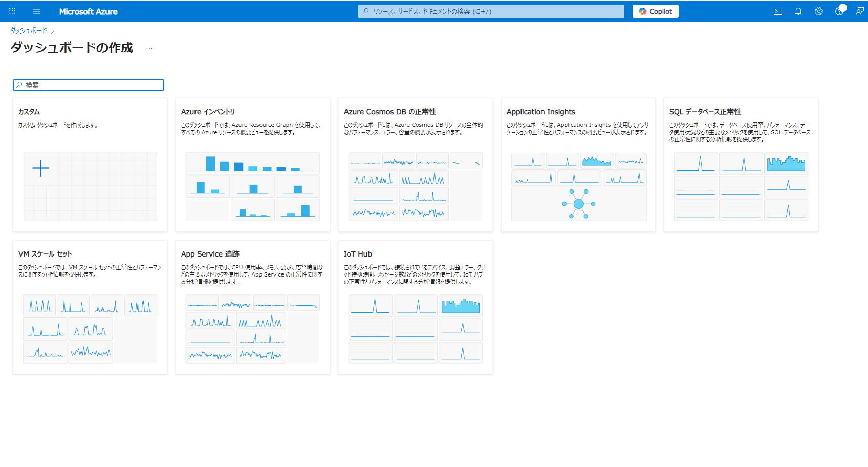The height and width of the screenshot is (467, 868).
Task: Click the global resource search bar
Action: click(x=491, y=11)
